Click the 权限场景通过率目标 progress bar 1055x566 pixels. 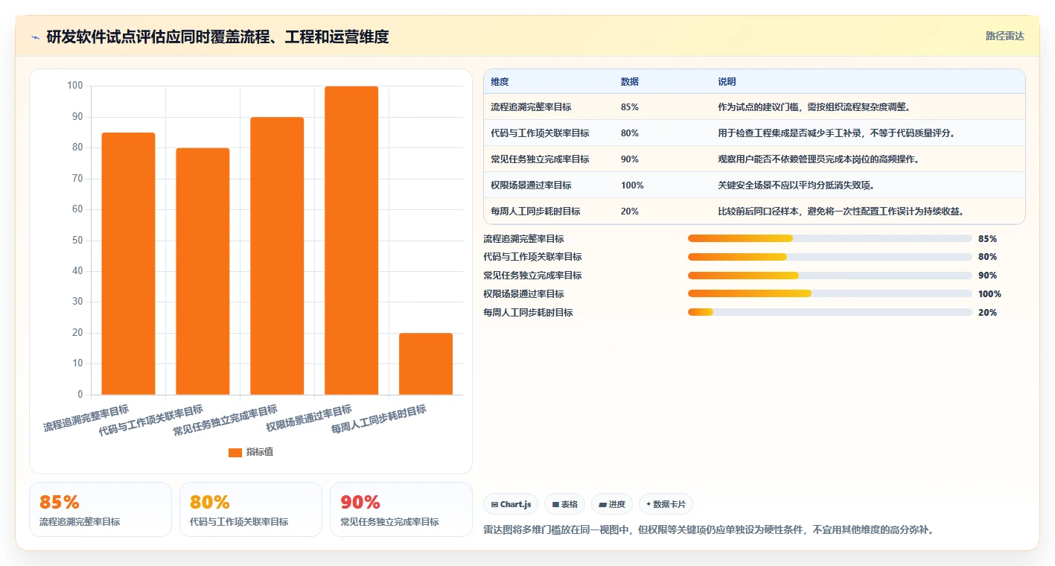pyautogui.click(x=830, y=294)
